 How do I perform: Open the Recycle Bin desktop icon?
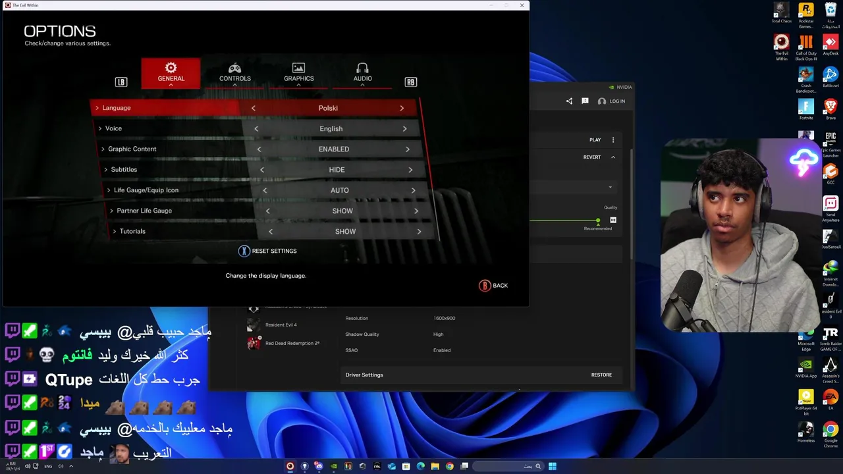[830, 15]
